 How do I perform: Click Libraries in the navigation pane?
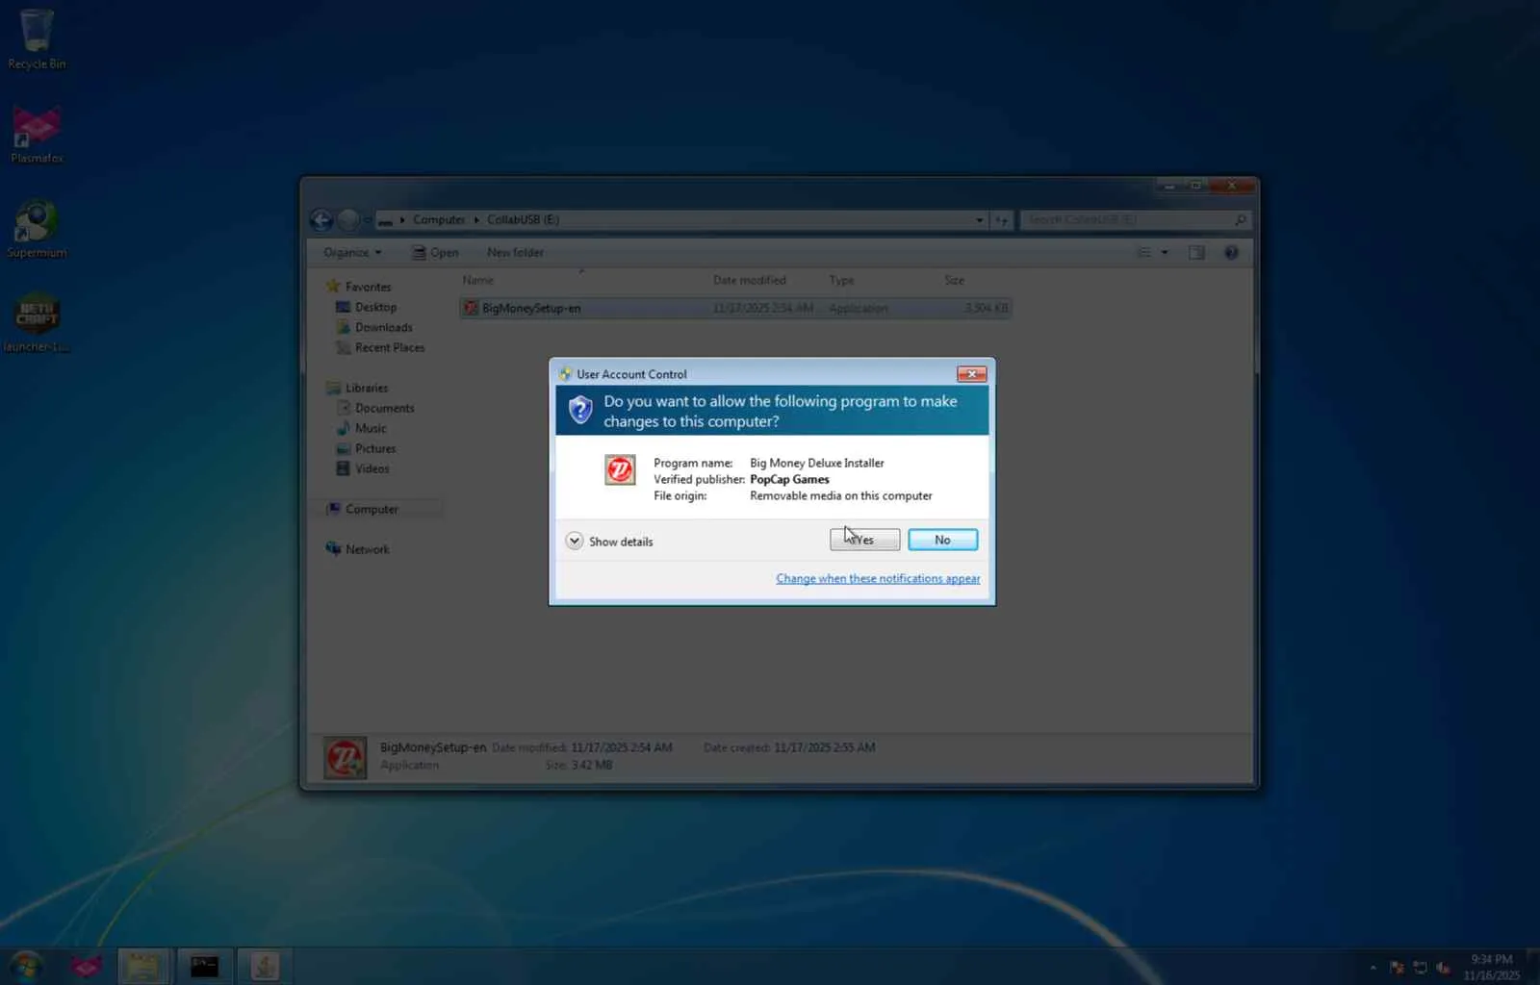tap(357, 388)
